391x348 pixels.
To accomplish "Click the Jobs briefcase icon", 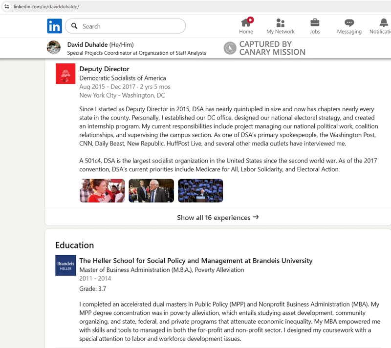I will click(315, 23).
